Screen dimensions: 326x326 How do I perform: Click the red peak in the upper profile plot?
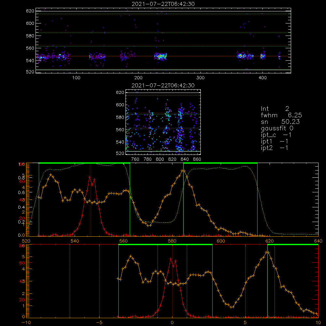pos(90,177)
